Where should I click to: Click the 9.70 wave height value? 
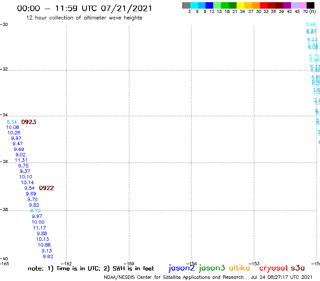point(32,199)
